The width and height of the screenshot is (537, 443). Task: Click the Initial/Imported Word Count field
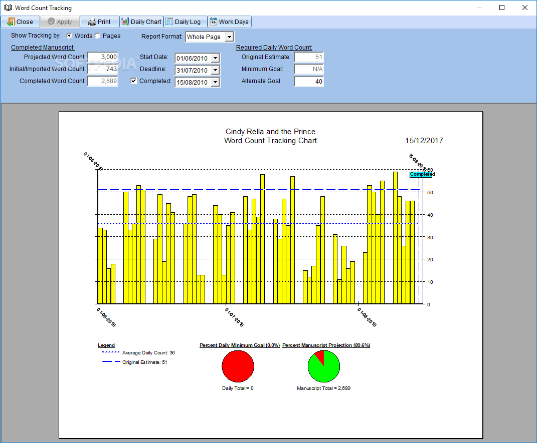(x=102, y=69)
